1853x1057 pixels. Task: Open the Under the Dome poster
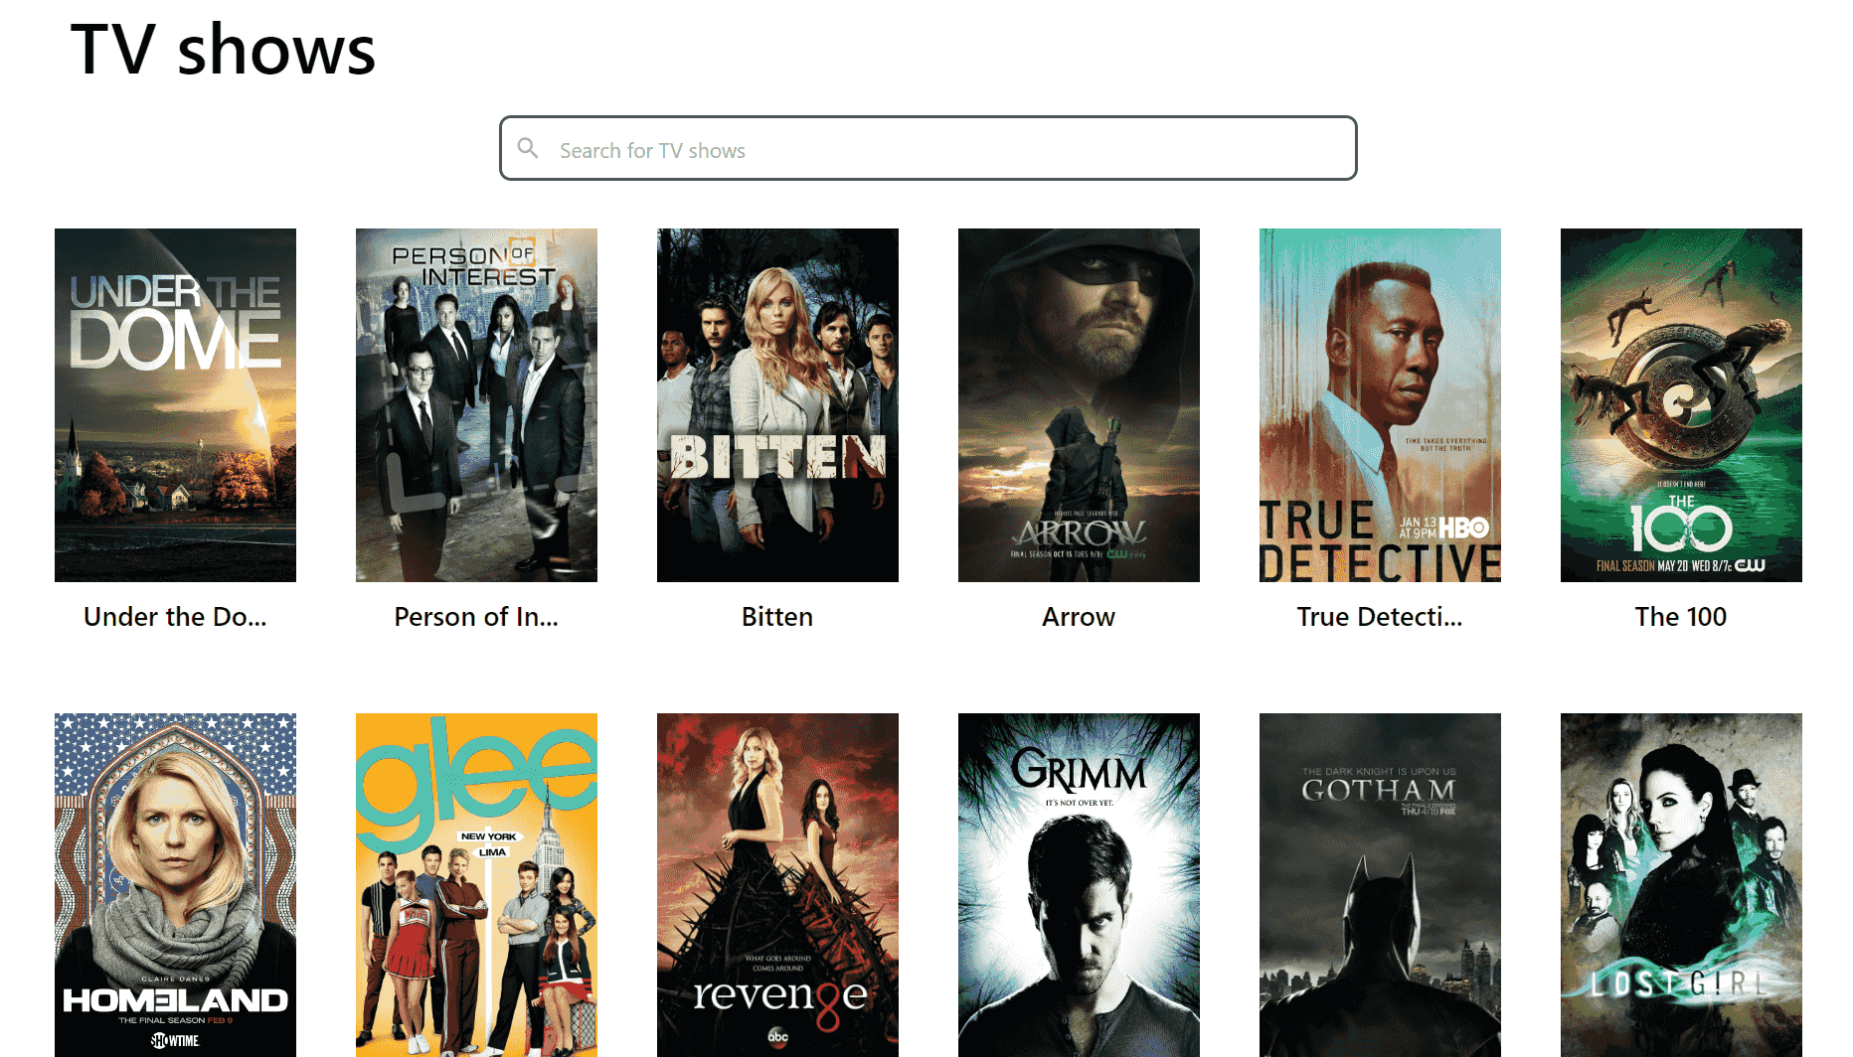[x=175, y=405]
